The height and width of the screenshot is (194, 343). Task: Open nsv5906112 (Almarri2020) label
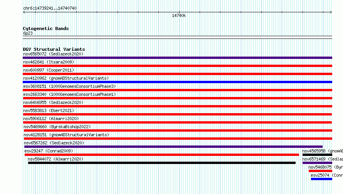[51, 119]
